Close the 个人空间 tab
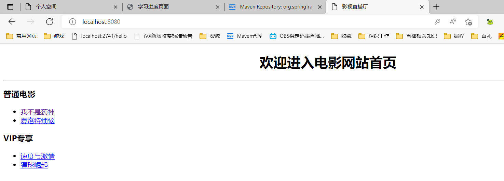Image resolution: width=504 pixels, height=181 pixels. coord(115,7)
